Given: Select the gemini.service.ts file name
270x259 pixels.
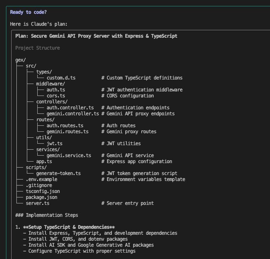Looking at the screenshot, I should pyautogui.click(x=69, y=155).
